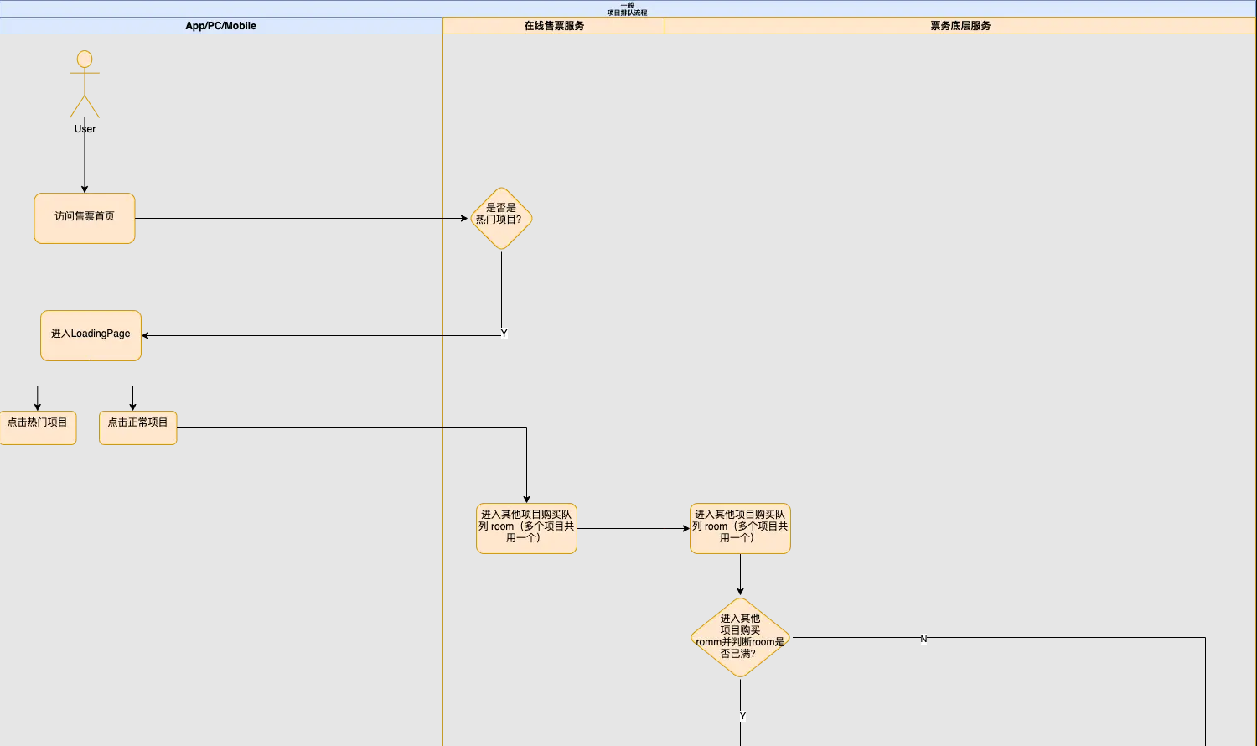Image resolution: width=1257 pixels, height=746 pixels.
Task: Select the 访问售票首页 node
Action: pyautogui.click(x=85, y=219)
